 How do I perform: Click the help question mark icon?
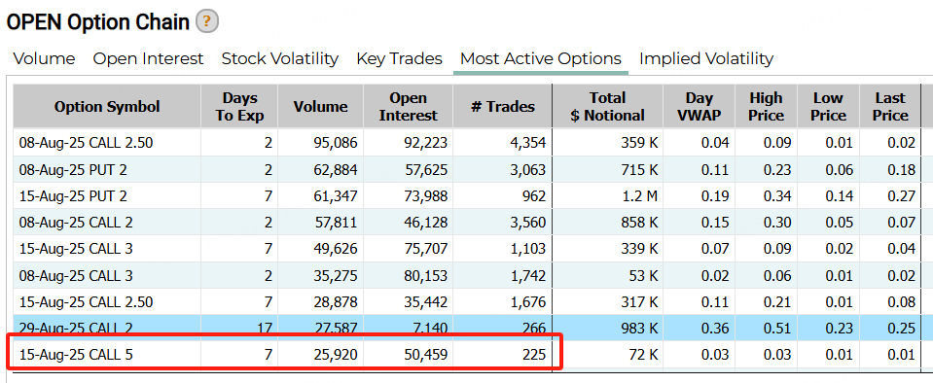click(207, 22)
